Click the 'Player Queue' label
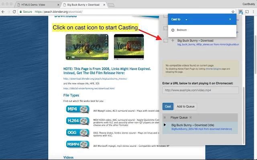 (x=179, y=117)
